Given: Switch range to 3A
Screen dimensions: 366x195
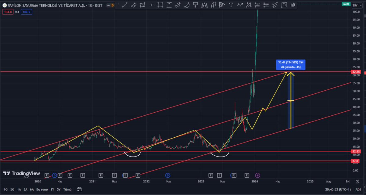Looking at the screenshot, I should click(x=25, y=190).
